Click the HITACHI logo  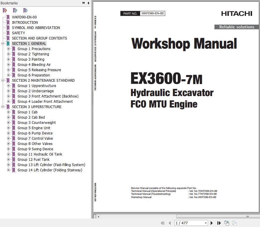(236, 13)
